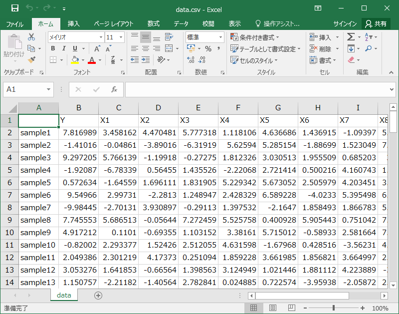
Task: Open the number format 標準 dropdown
Action: tap(220, 37)
